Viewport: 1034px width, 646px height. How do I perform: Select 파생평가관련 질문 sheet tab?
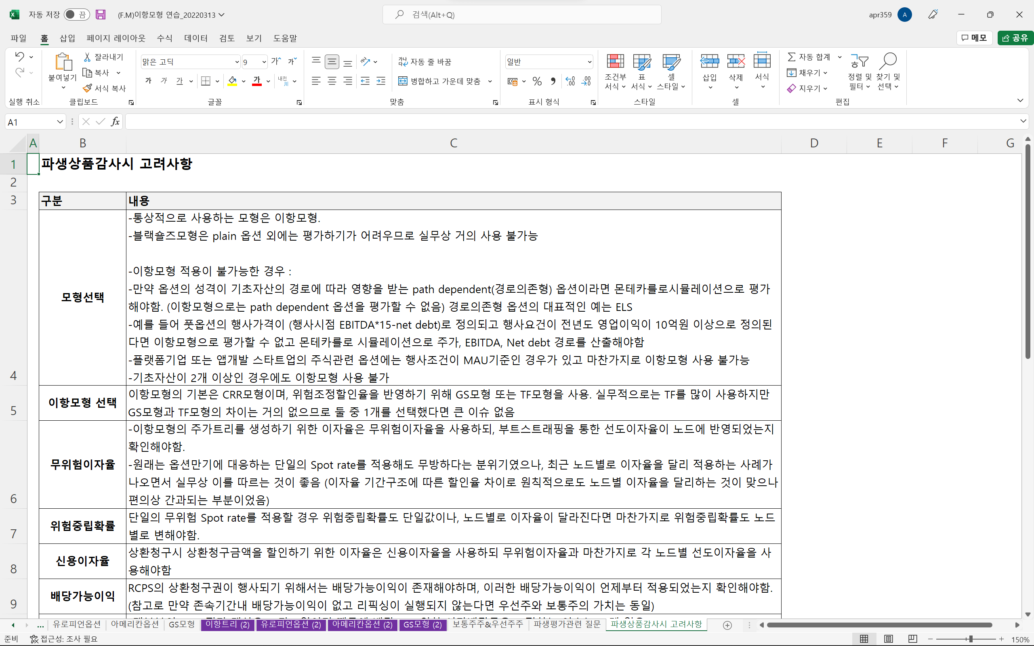click(567, 624)
